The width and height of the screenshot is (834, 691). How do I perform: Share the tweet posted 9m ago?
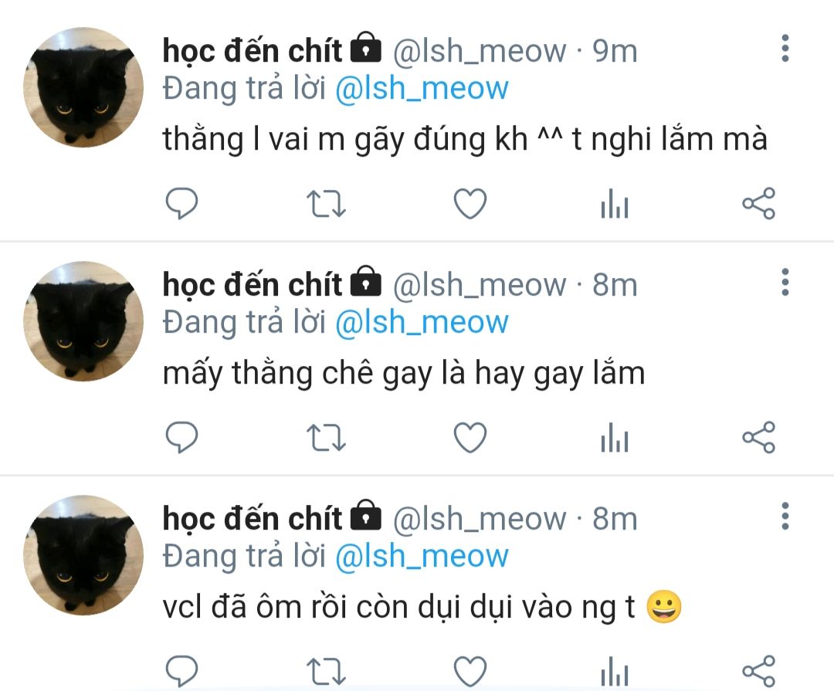(759, 204)
